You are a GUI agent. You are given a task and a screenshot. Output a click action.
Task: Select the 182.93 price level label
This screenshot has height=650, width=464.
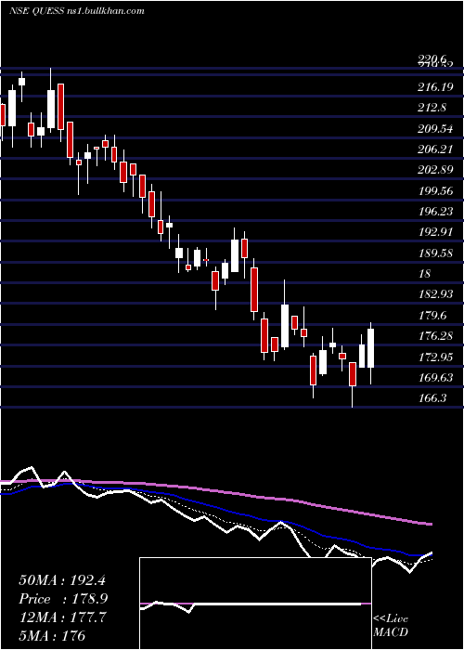click(x=435, y=294)
